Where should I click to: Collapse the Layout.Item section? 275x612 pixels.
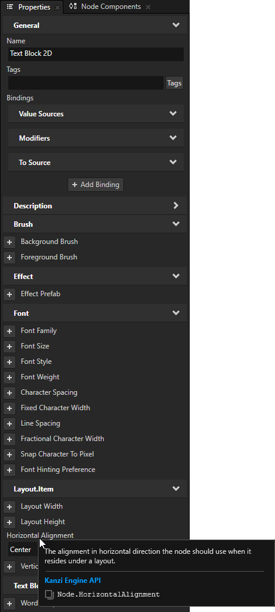(176, 489)
